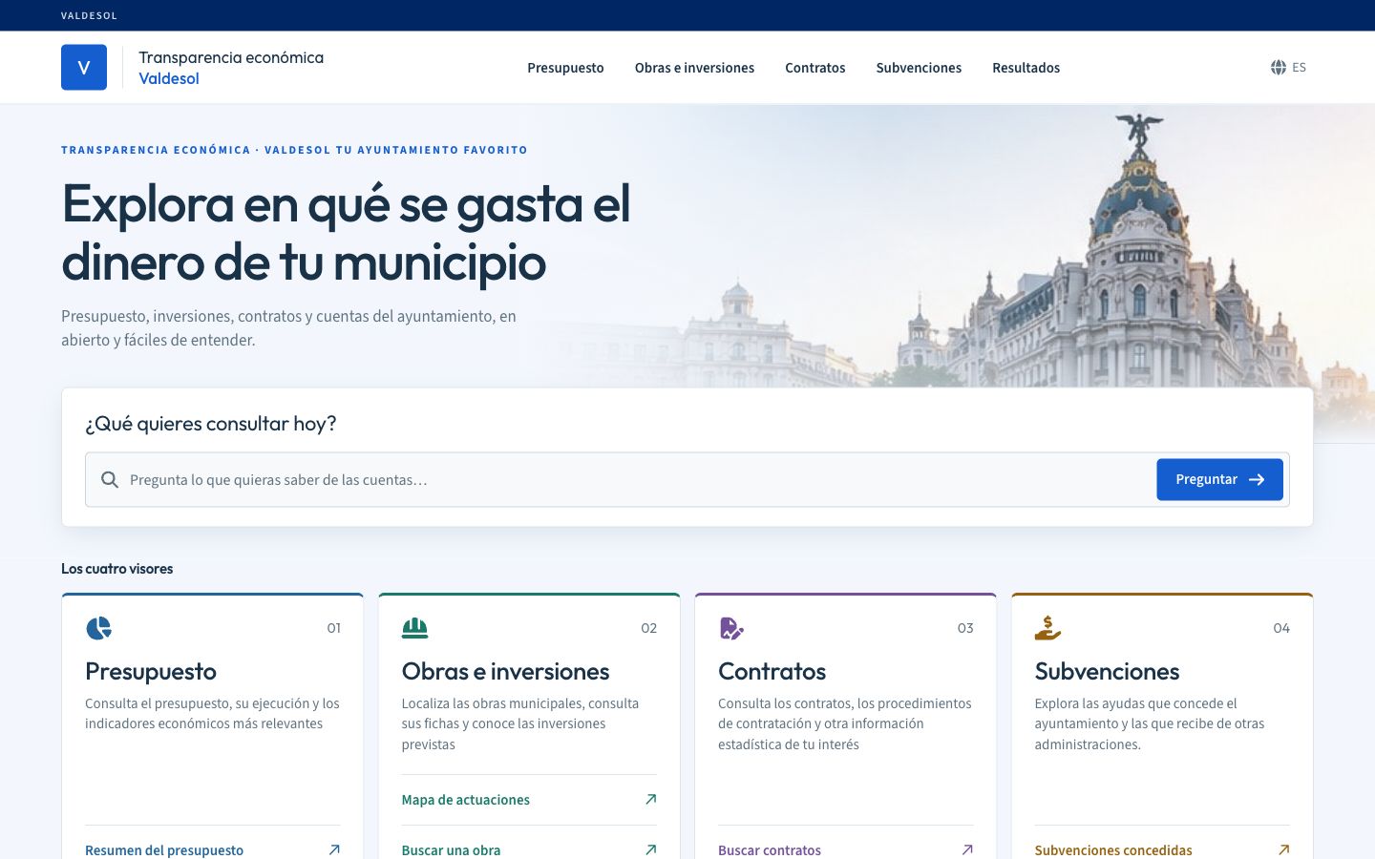Click the pie chart Presupuesto icon

tap(98, 628)
